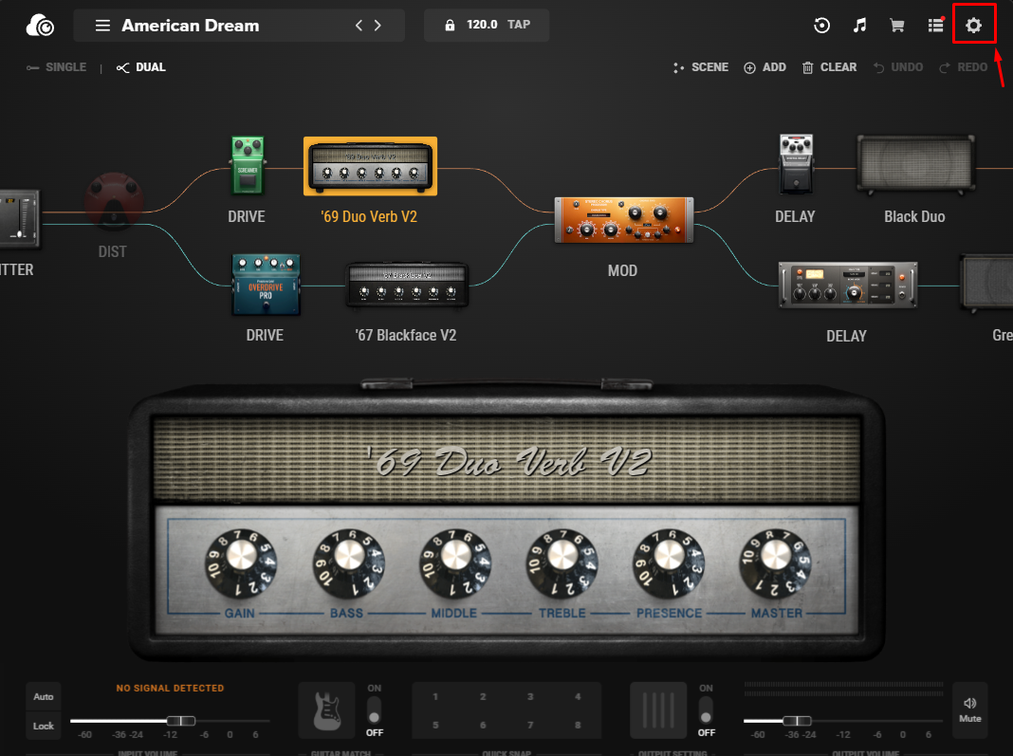Image resolution: width=1013 pixels, height=756 pixels.
Task: Mute the output with speaker icon
Action: (969, 710)
